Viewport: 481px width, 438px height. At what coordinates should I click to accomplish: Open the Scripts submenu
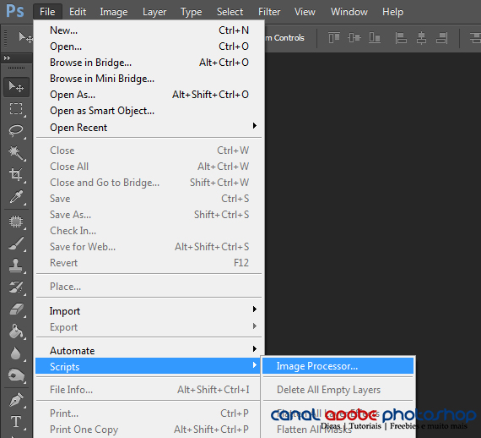point(149,366)
